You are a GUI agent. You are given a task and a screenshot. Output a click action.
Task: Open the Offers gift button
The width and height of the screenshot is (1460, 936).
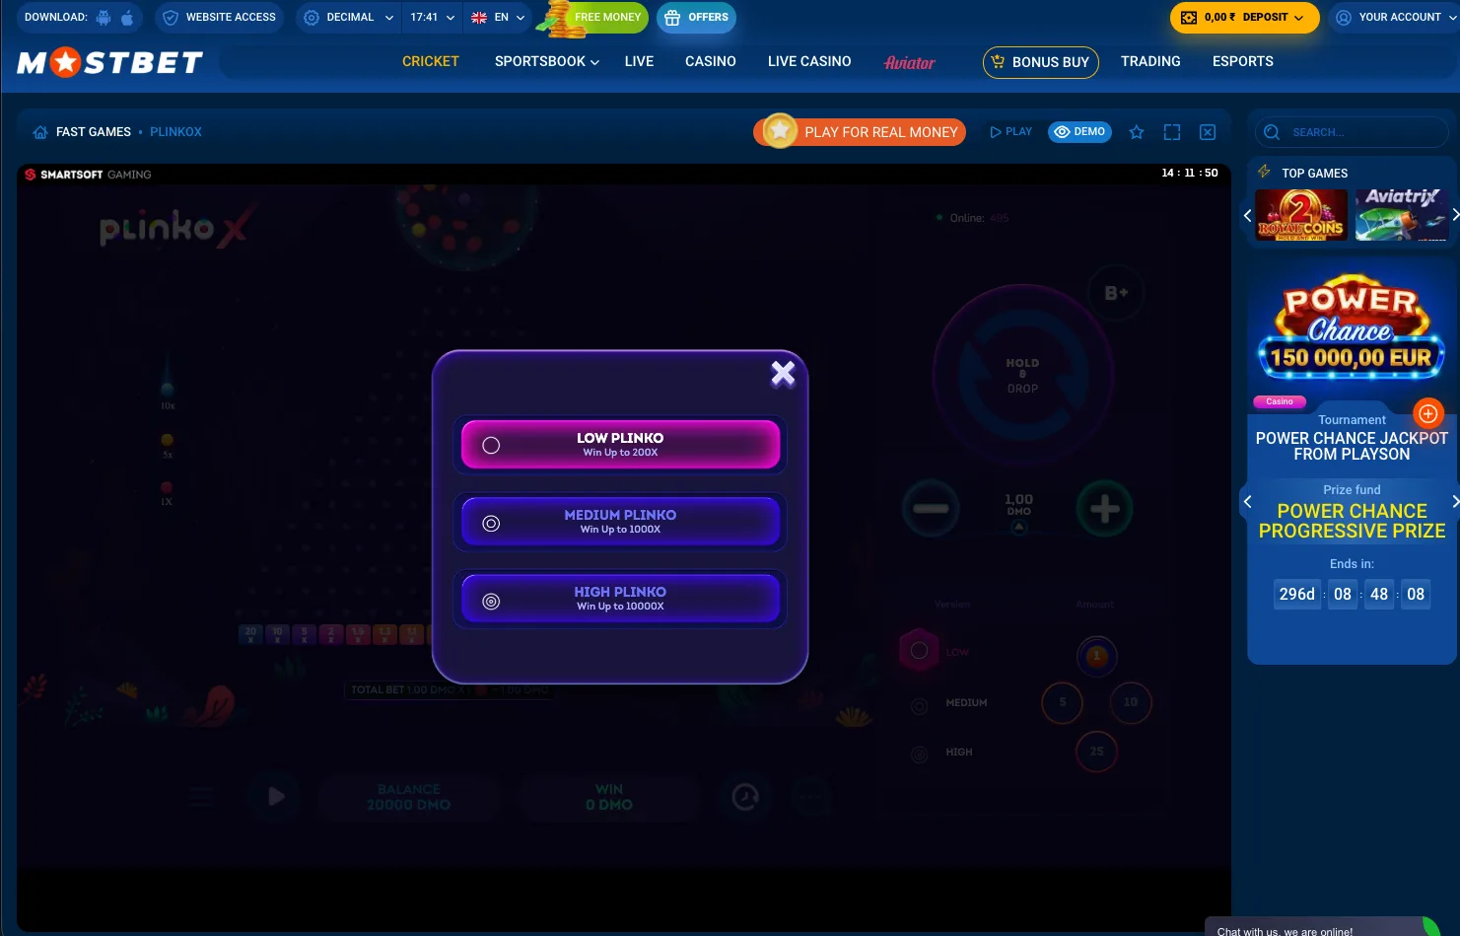pyautogui.click(x=697, y=18)
